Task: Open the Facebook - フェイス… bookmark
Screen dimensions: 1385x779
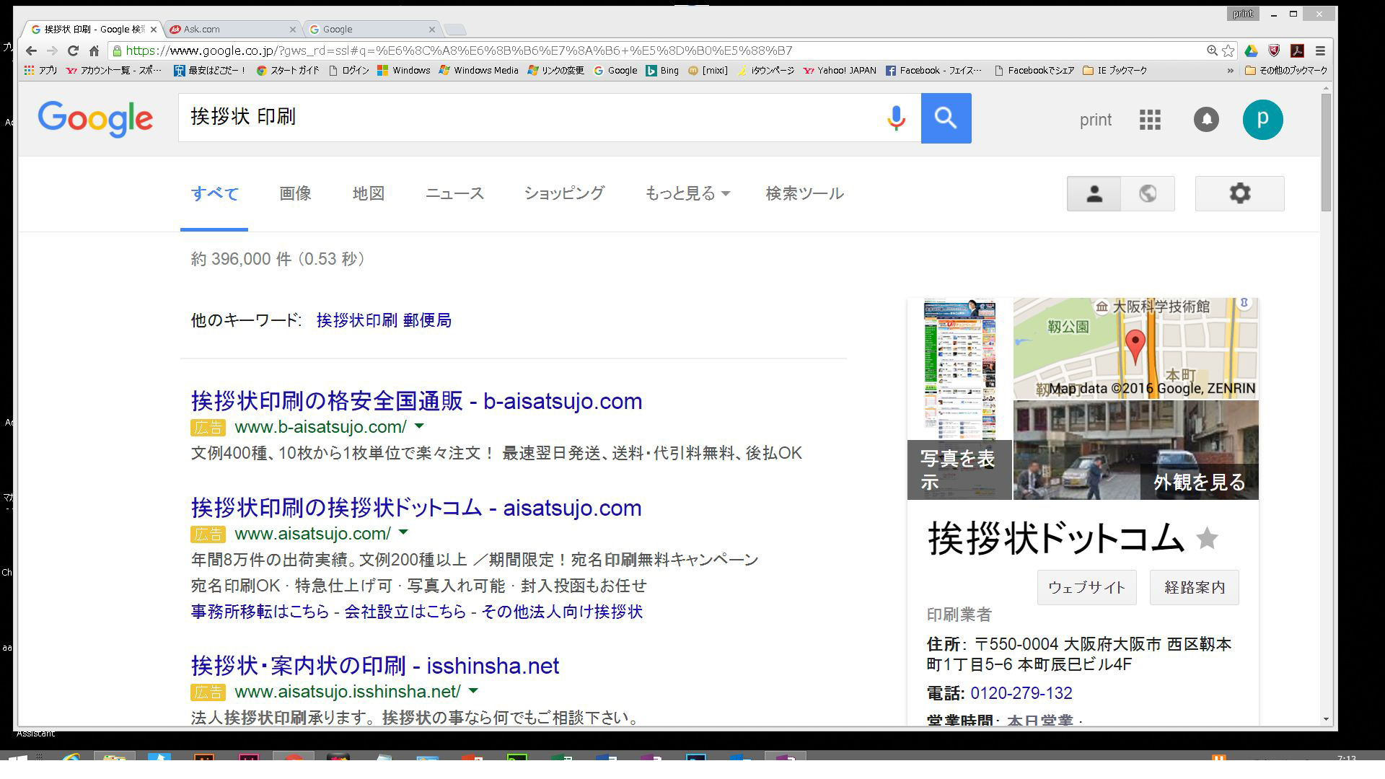Action: coord(933,71)
